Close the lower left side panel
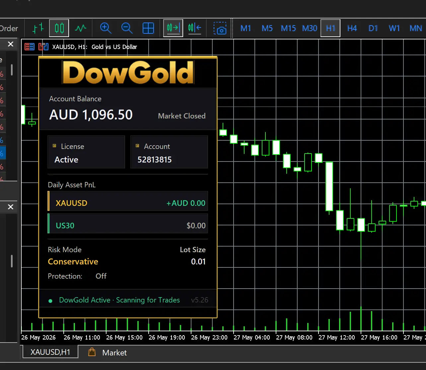426x370 pixels. 11,207
